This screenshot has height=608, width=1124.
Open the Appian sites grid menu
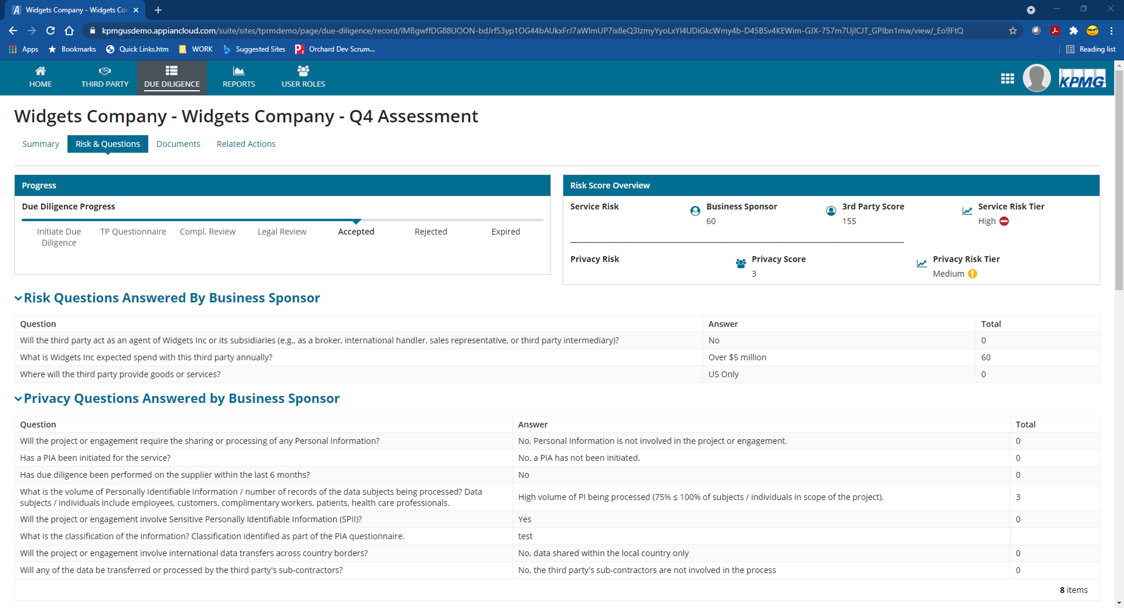[x=1007, y=78]
